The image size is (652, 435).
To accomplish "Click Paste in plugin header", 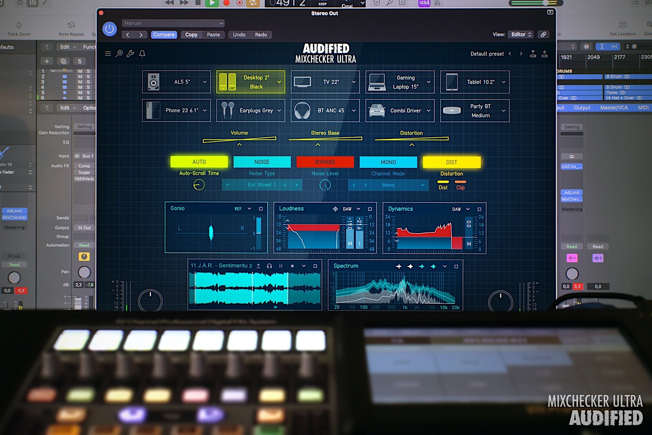I will coord(213,35).
